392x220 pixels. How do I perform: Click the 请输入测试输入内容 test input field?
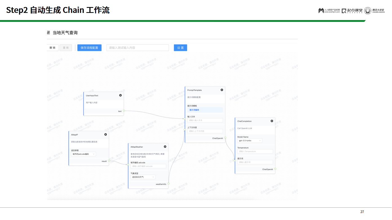click(137, 48)
